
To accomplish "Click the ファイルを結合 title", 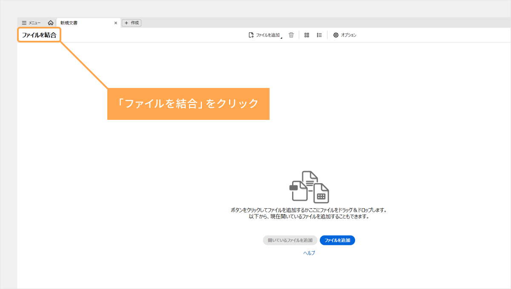I will point(39,35).
